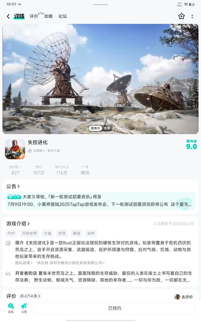This screenshot has height=322, width=201.
Task: Switch the media viewer to 图集
Action: [x=107, y=128]
